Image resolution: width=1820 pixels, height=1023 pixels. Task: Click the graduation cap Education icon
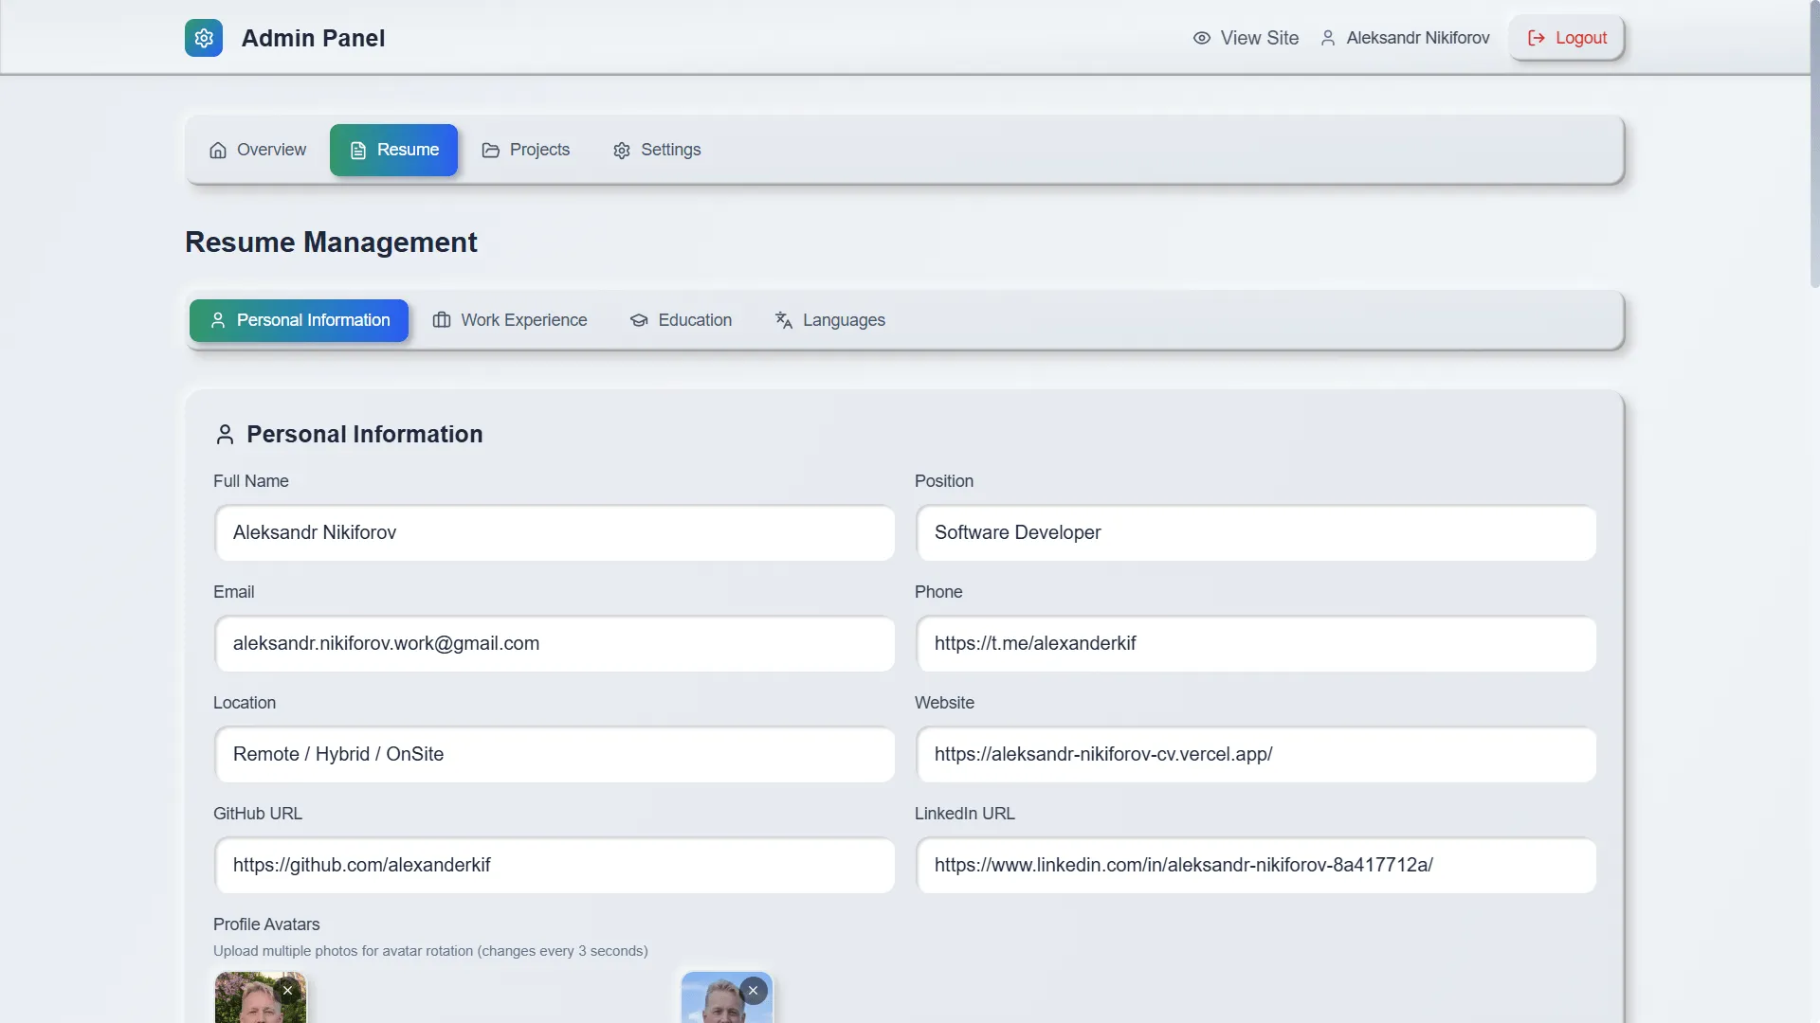point(639,320)
